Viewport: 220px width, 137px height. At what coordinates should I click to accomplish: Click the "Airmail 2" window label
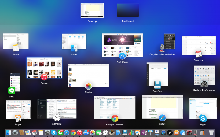pyautogui.click(x=57, y=124)
